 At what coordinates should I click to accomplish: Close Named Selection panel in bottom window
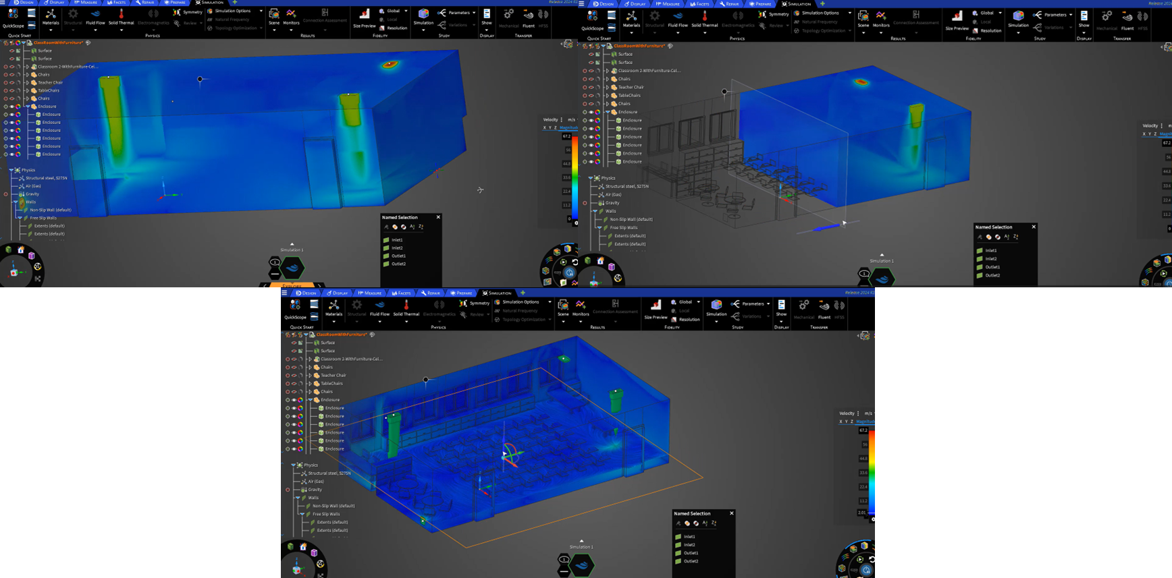[x=731, y=513]
